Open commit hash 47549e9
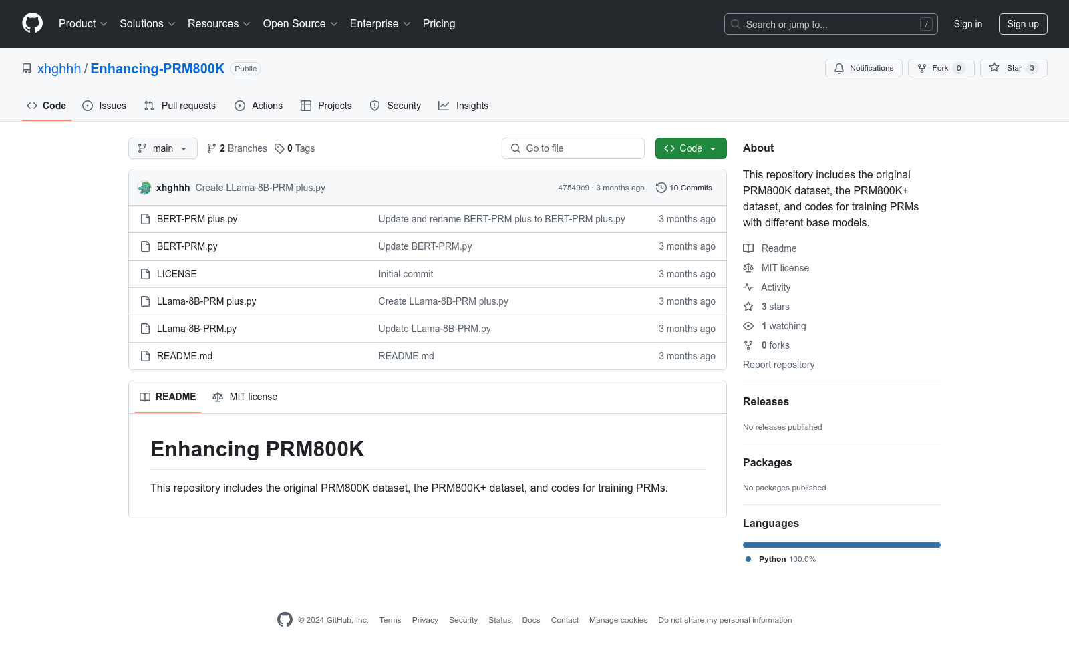The height and width of the screenshot is (668, 1069). click(x=573, y=188)
